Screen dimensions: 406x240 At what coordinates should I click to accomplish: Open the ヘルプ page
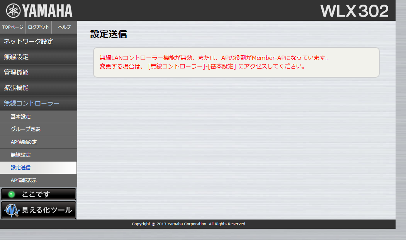[64, 27]
